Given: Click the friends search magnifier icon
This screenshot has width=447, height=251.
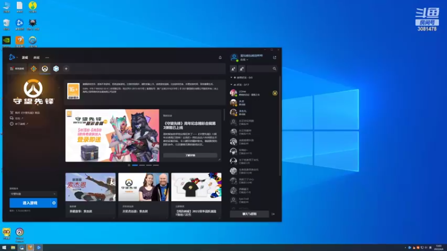Looking at the screenshot, I should coord(274,69).
